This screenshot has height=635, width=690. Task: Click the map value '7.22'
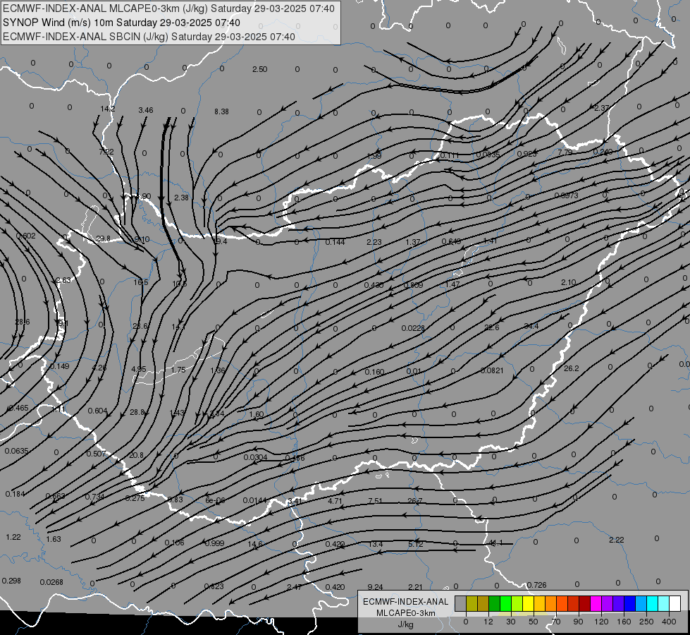coord(106,152)
